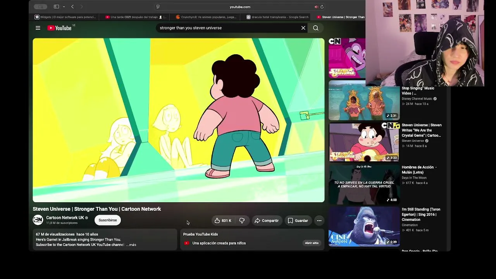This screenshot has width=496, height=279.
Task: Reload the page with the refresh icon
Action: (322, 7)
